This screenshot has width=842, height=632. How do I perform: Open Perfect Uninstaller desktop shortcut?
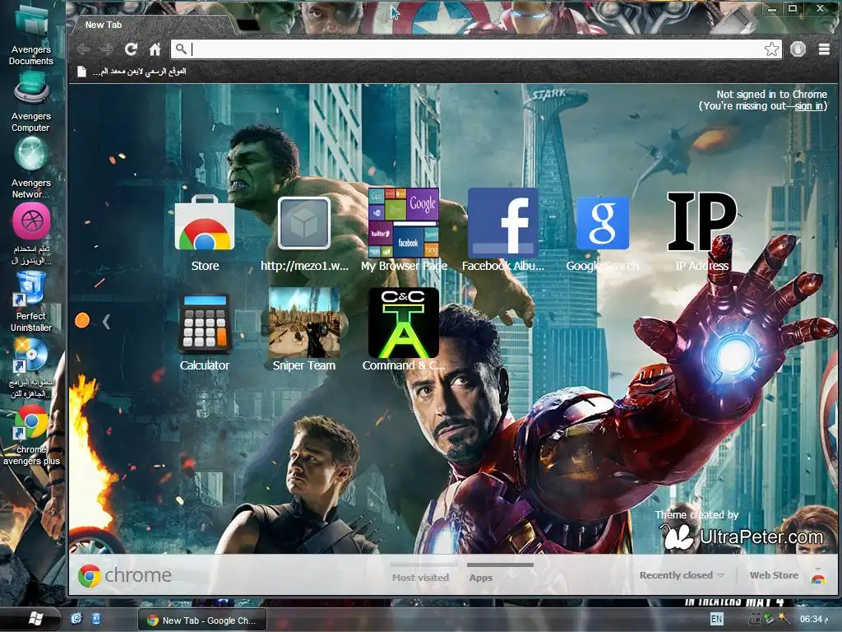[x=30, y=302]
